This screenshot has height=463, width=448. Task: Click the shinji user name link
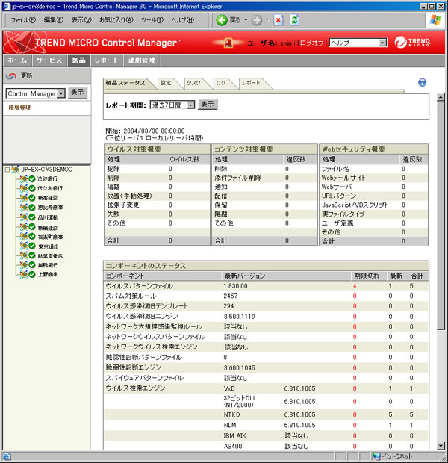click(x=287, y=43)
